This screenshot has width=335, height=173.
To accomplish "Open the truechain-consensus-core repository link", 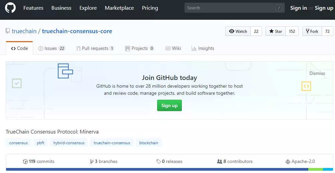I will [77, 31].
